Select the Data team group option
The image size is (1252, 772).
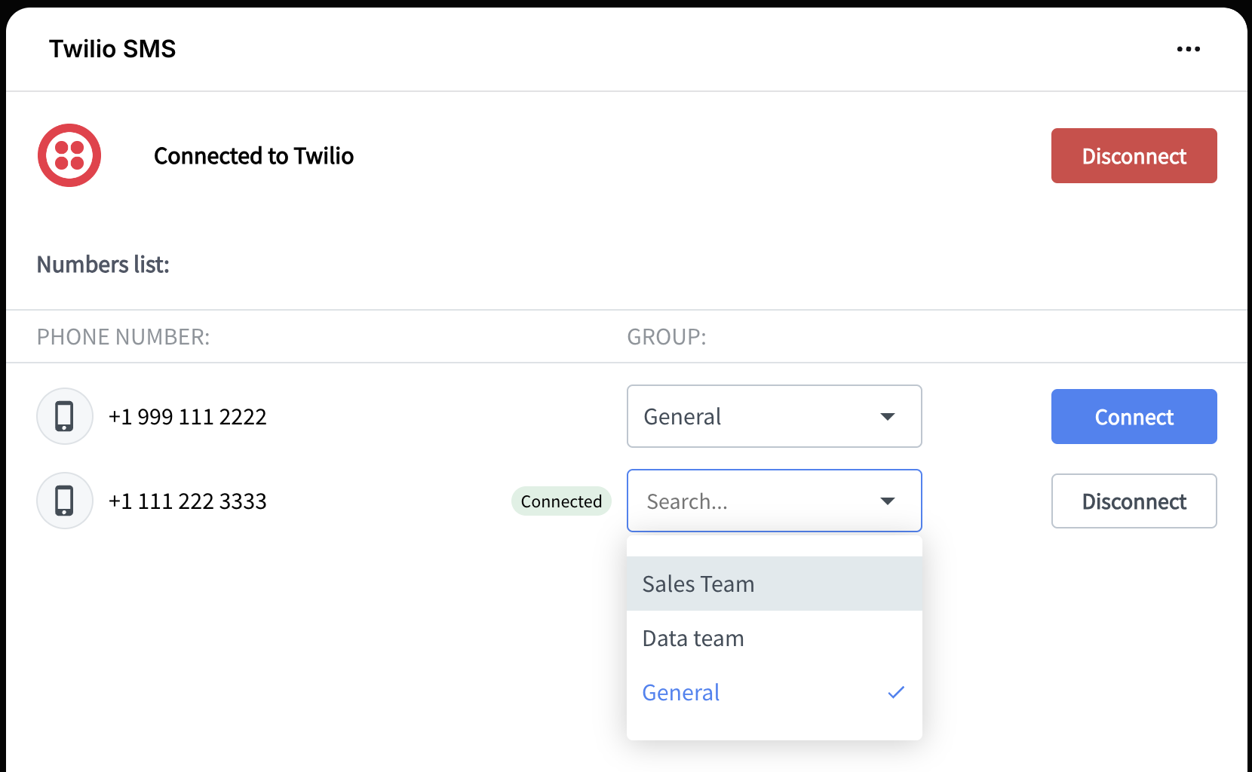(692, 638)
